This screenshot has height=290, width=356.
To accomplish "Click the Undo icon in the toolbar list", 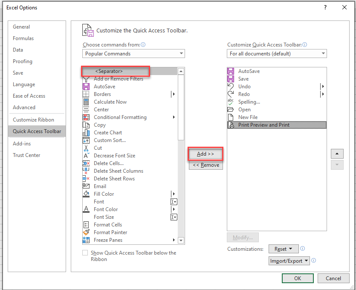I will pos(231,87).
